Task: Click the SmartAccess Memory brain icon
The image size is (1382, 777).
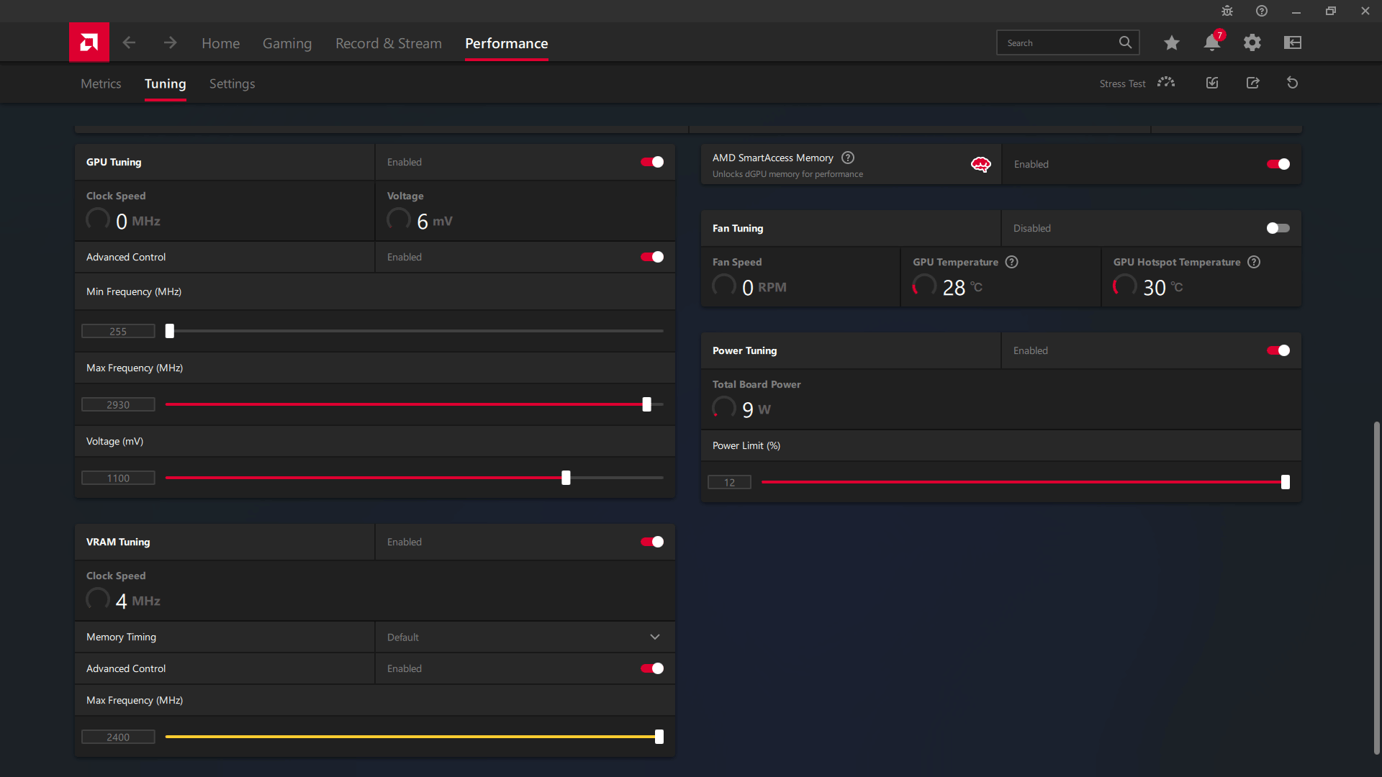Action: (981, 164)
